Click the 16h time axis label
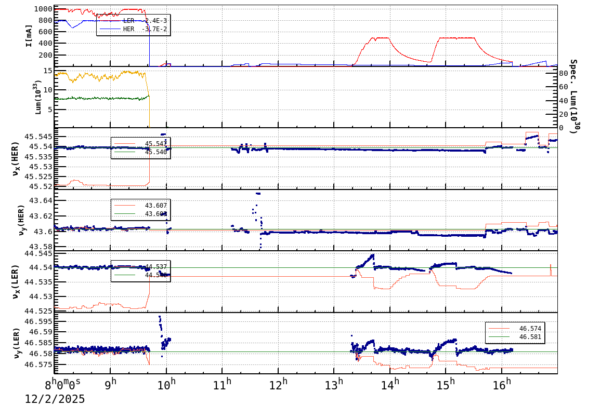This screenshot has height=406, width=600. tap(502, 384)
